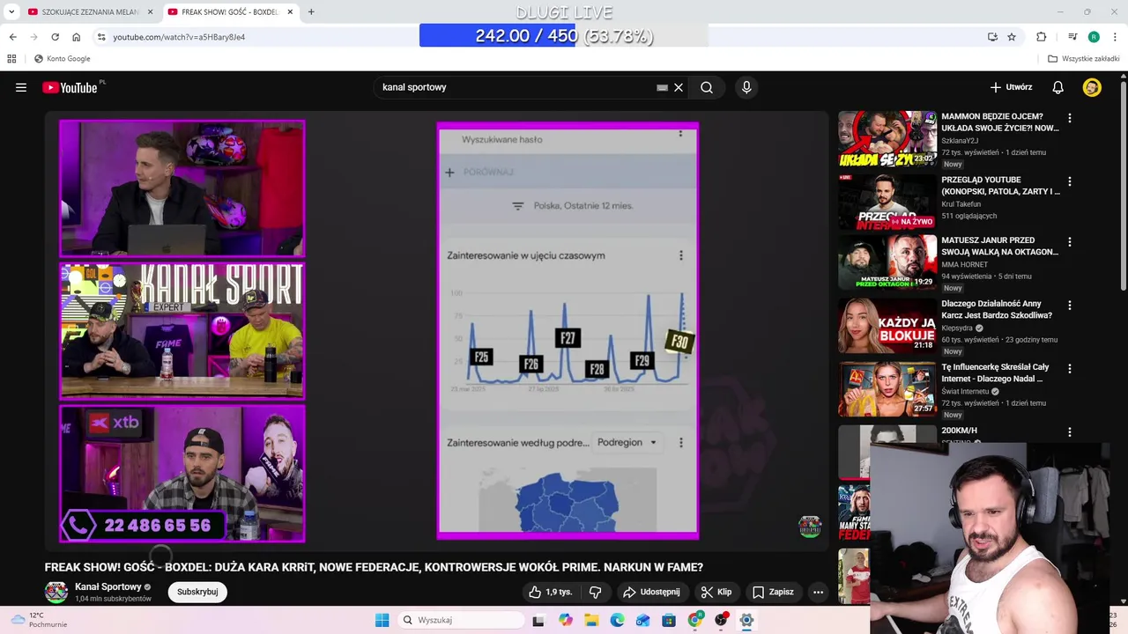Start voice search with the microphone icon

coord(746,87)
